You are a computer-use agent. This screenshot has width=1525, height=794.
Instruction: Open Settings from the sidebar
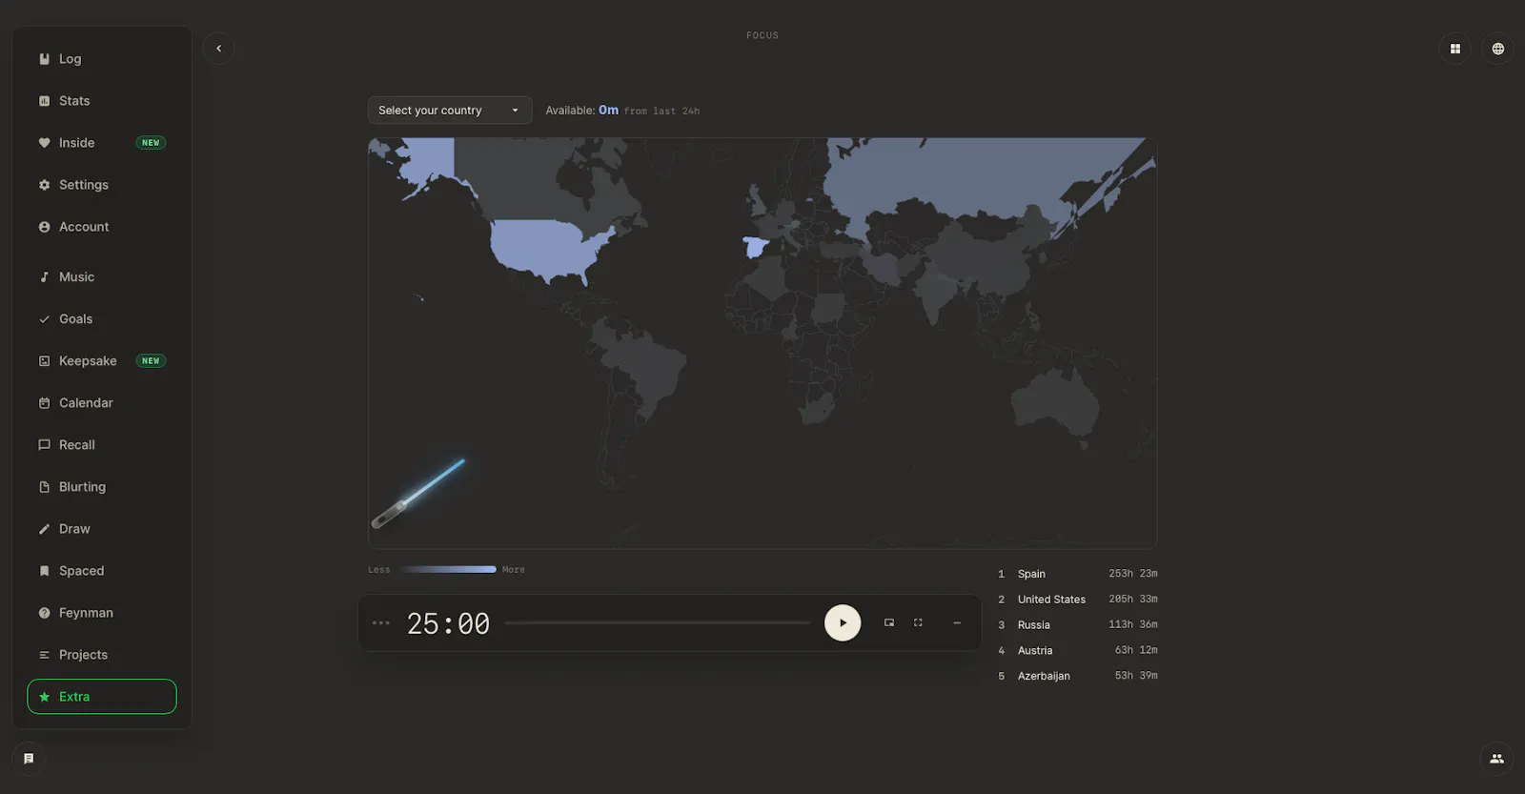click(x=101, y=185)
